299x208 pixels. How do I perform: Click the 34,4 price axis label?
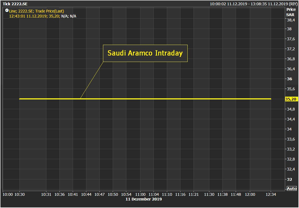click(291, 119)
